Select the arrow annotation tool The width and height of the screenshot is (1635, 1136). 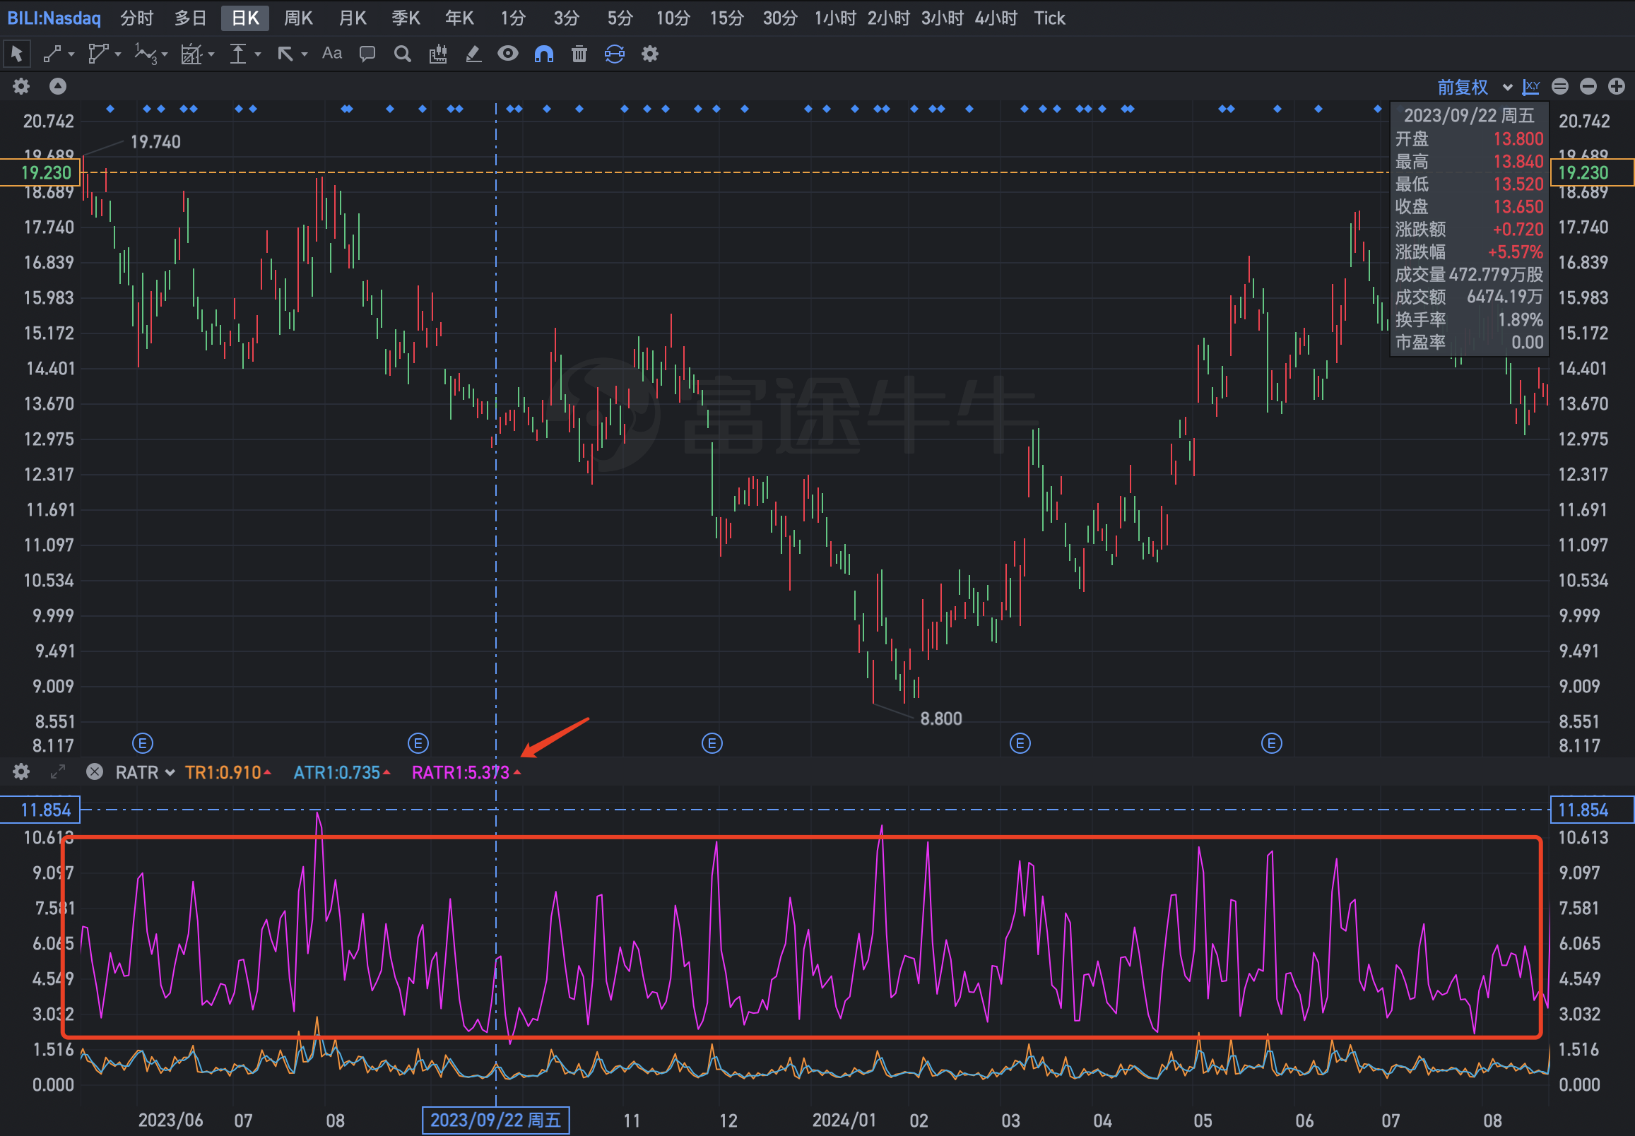point(285,54)
